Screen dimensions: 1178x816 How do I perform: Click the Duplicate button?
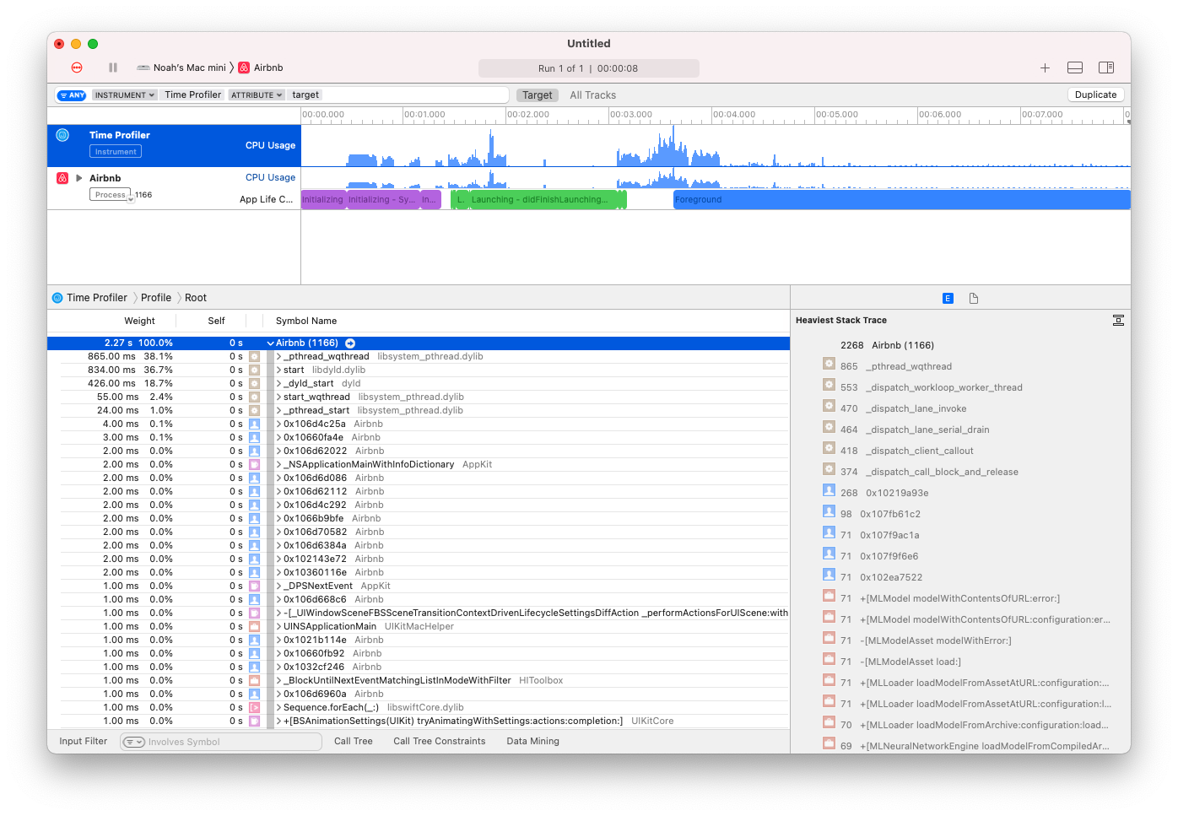(1095, 95)
